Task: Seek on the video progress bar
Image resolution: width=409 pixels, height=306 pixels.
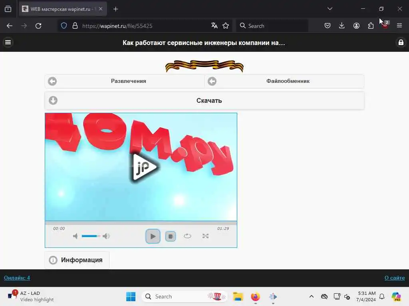Action: pyautogui.click(x=141, y=223)
